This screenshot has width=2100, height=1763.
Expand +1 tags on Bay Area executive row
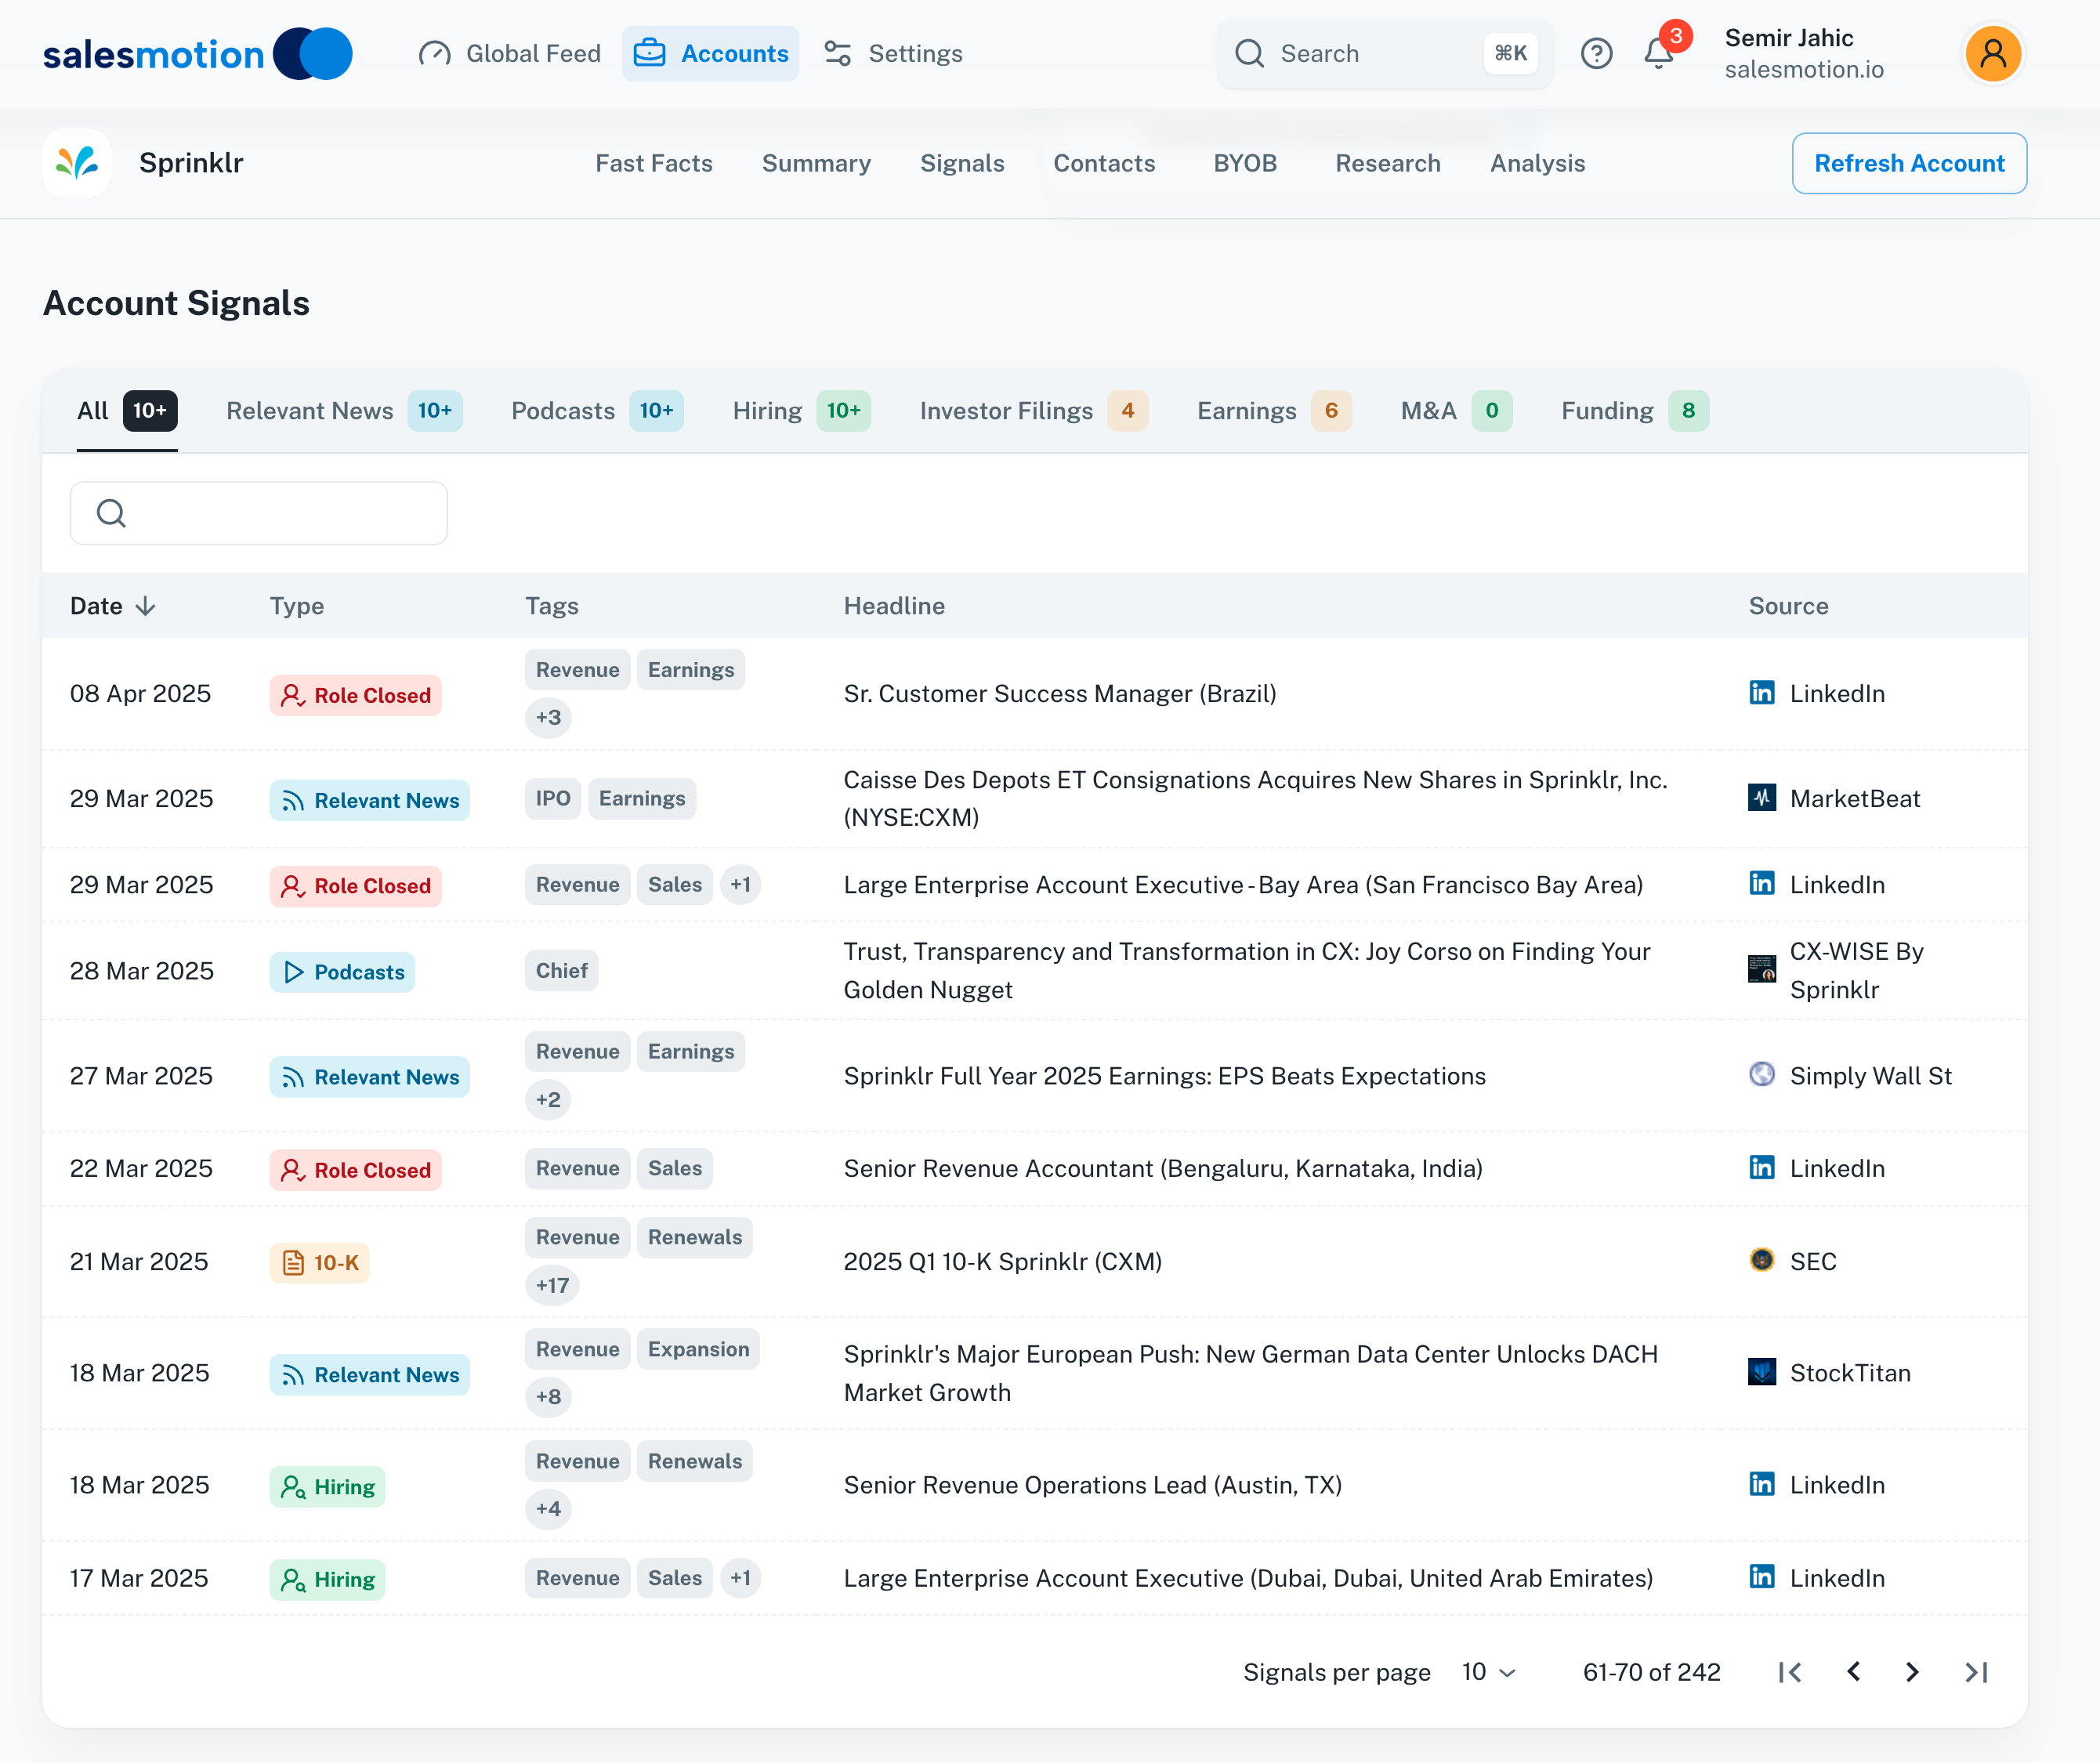(740, 885)
